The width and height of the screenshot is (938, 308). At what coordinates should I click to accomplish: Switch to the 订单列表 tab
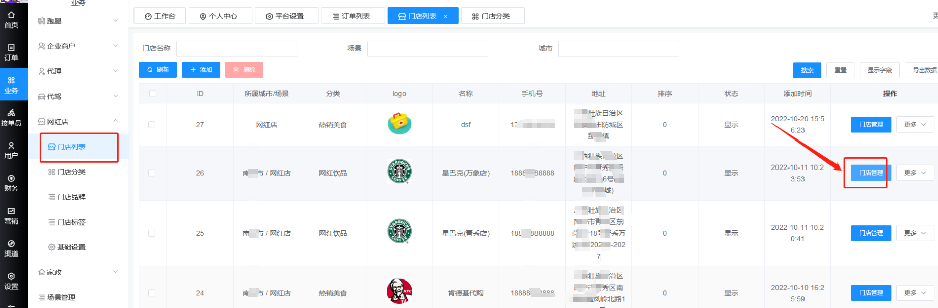[x=351, y=16]
